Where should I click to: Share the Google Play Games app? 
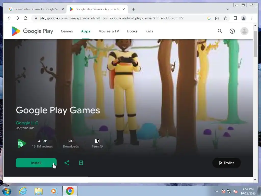tap(67, 163)
